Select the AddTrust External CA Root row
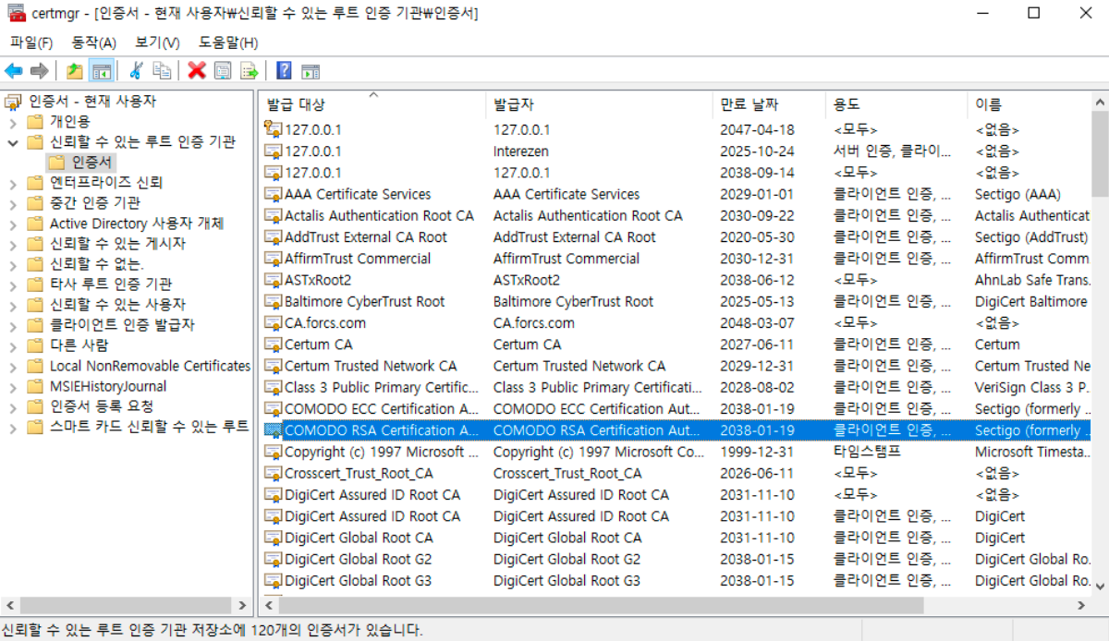 [x=676, y=237]
